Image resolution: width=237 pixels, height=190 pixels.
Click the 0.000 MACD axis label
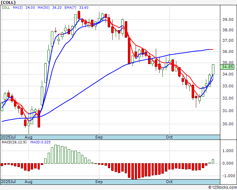228,163
